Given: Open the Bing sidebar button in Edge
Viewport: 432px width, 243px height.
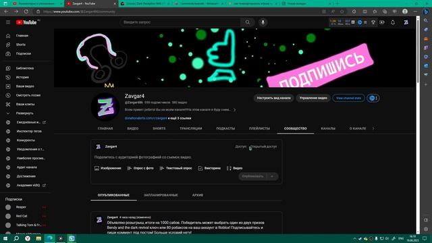Looking at the screenshot, I should 426,11.
